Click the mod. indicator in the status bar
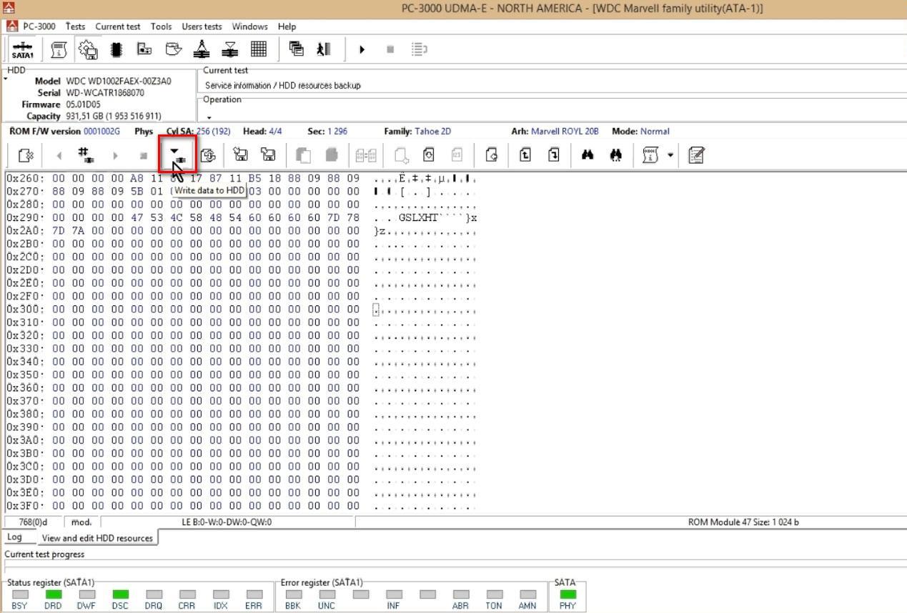Screen dimensions: 907x613 pyautogui.click(x=81, y=522)
